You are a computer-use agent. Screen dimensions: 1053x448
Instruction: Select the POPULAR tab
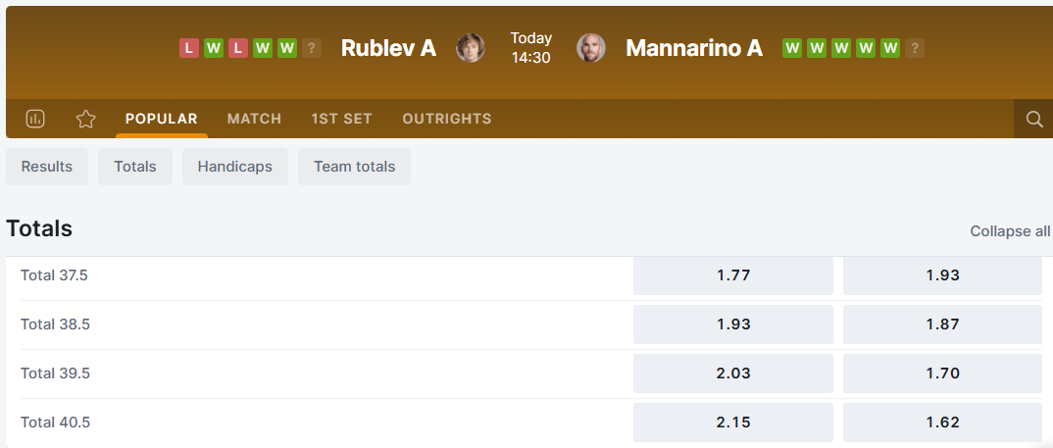click(x=161, y=119)
